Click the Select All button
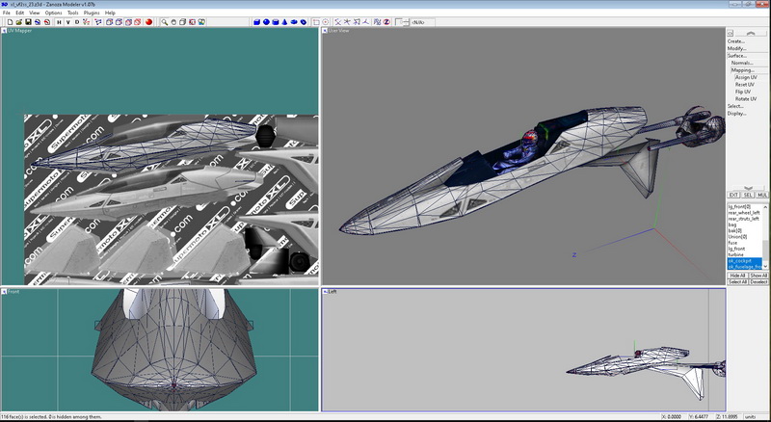 coord(737,282)
